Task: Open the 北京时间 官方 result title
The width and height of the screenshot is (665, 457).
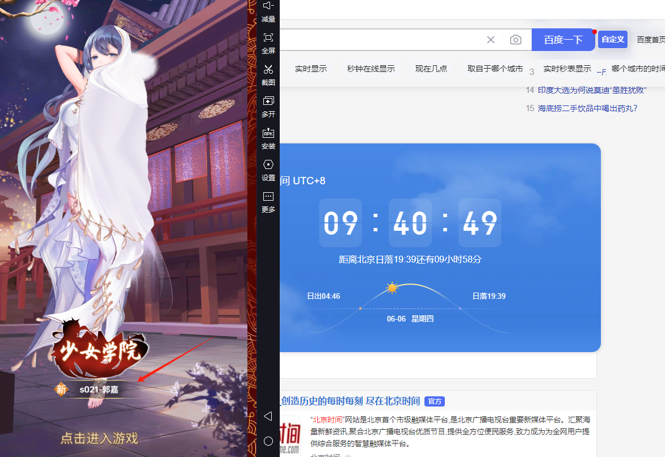Action: click(350, 401)
